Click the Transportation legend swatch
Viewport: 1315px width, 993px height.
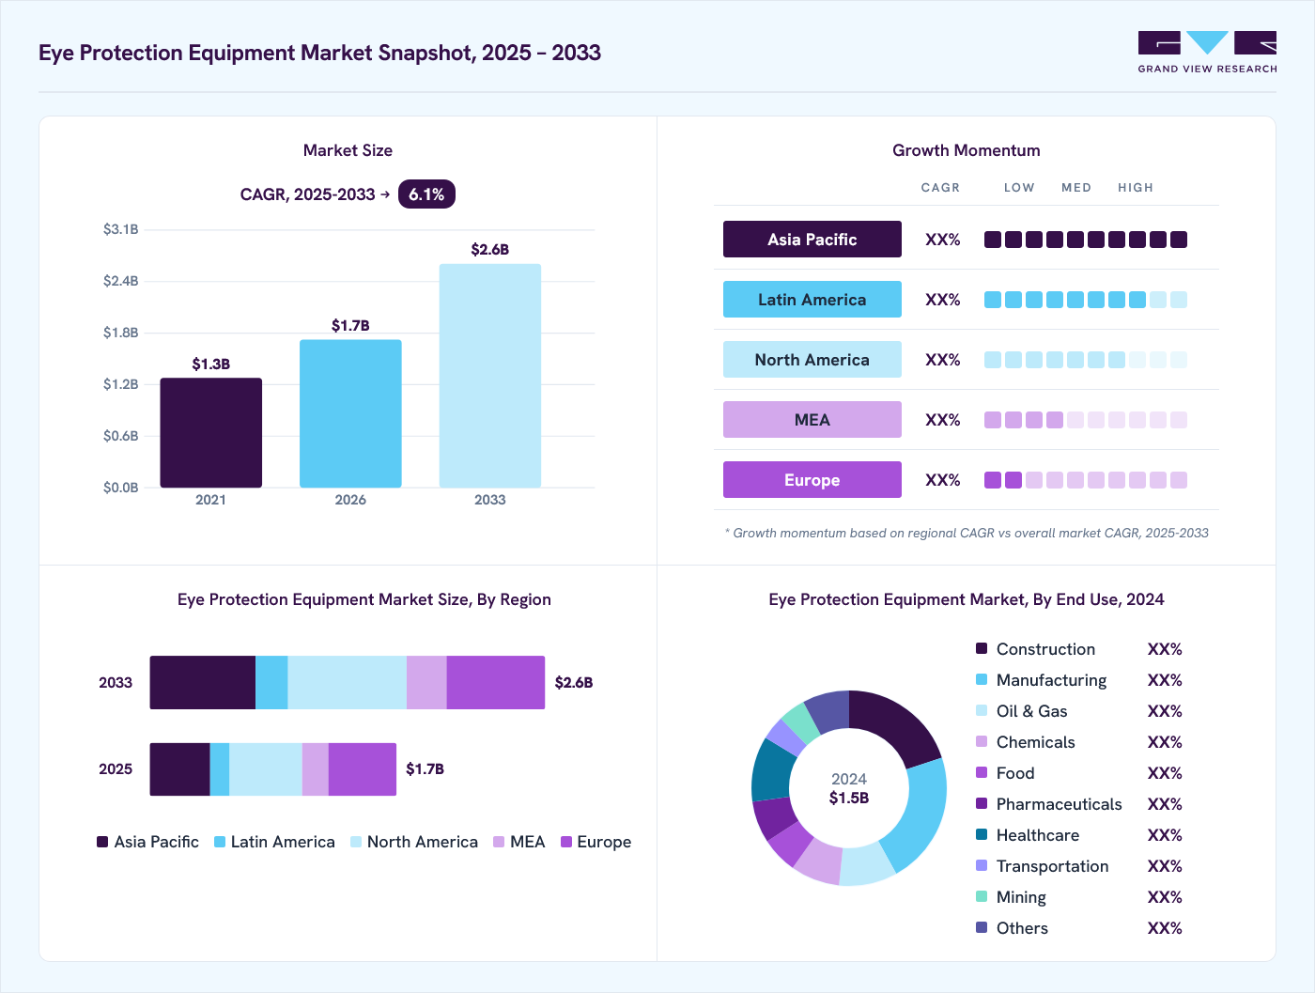(982, 865)
